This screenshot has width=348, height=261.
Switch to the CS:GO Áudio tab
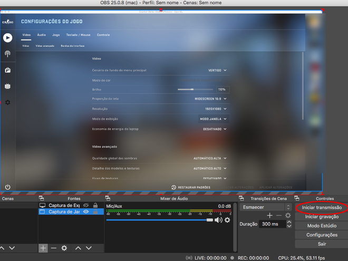coord(42,35)
